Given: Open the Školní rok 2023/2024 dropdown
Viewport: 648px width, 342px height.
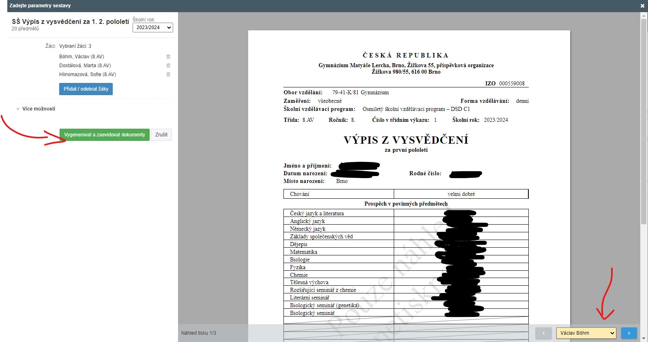Looking at the screenshot, I should 152,28.
